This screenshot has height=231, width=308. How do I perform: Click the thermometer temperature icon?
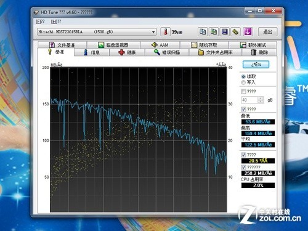(x=165, y=32)
